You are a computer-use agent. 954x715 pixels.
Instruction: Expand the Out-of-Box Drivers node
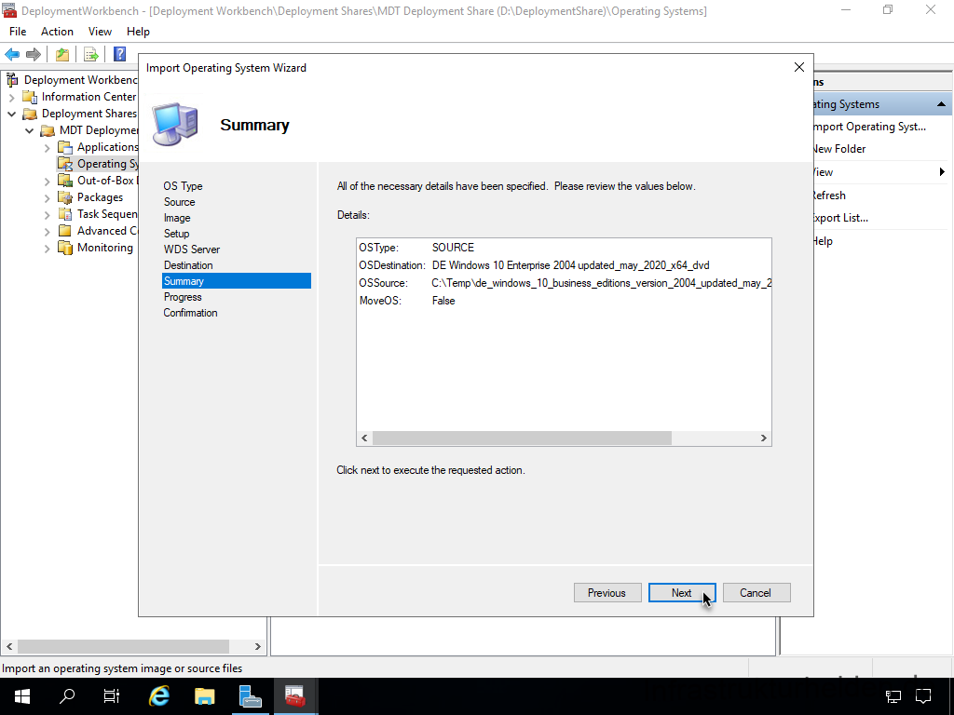click(47, 182)
